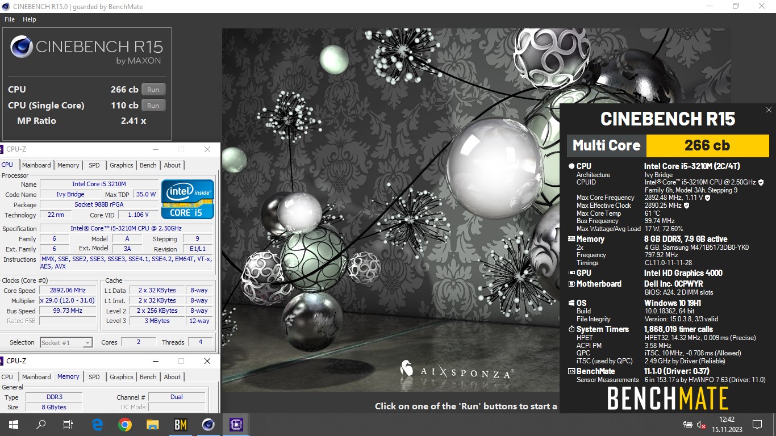Open Windows taskbar search
The height and width of the screenshot is (436, 776).
41,424
